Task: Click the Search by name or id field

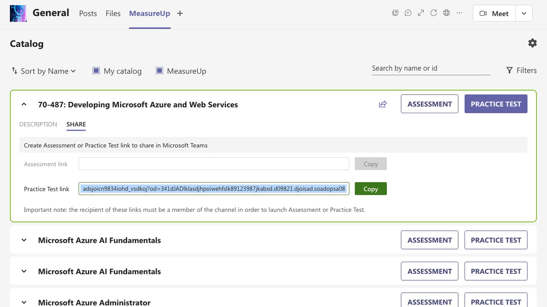Action: tap(431, 68)
